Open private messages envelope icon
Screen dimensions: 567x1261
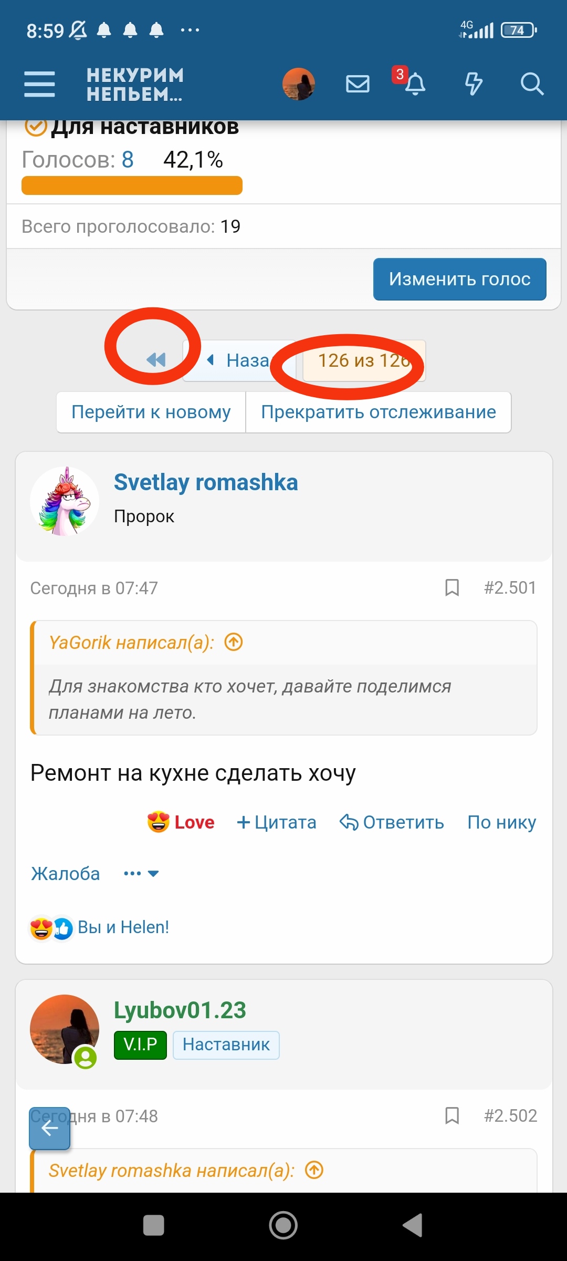coord(358,84)
